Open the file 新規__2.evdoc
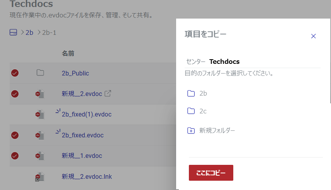The image size is (331, 190). tap(82, 94)
